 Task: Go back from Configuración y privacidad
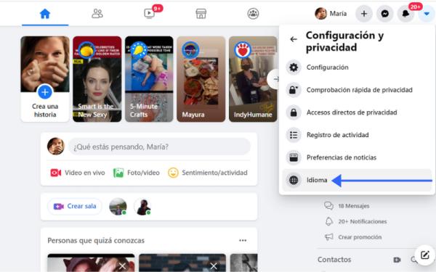pyautogui.click(x=294, y=39)
